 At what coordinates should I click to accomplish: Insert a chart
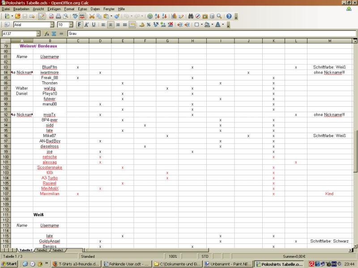pyautogui.click(x=174, y=16)
